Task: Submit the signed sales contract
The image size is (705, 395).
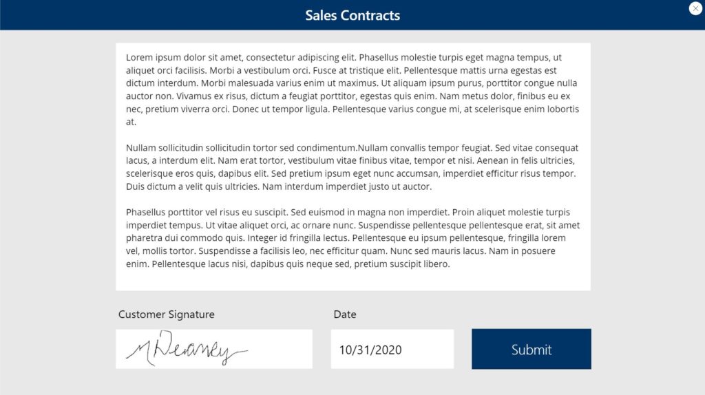Action: pos(531,349)
